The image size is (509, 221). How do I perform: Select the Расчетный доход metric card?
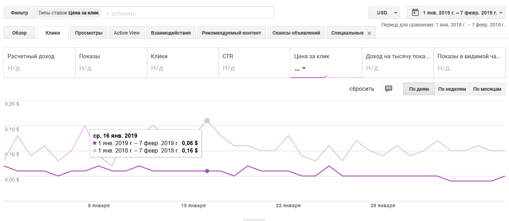coord(40,62)
